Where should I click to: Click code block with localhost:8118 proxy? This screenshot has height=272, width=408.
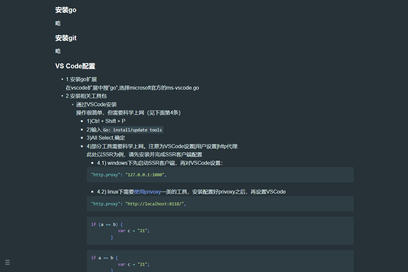220,204
